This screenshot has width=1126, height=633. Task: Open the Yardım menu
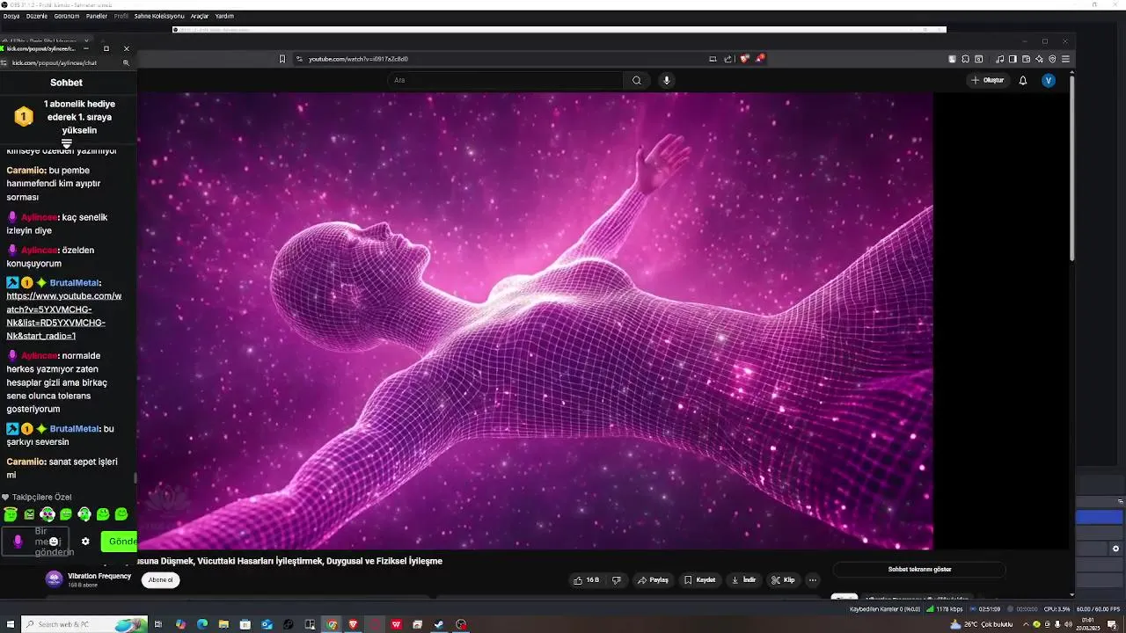pyautogui.click(x=224, y=16)
